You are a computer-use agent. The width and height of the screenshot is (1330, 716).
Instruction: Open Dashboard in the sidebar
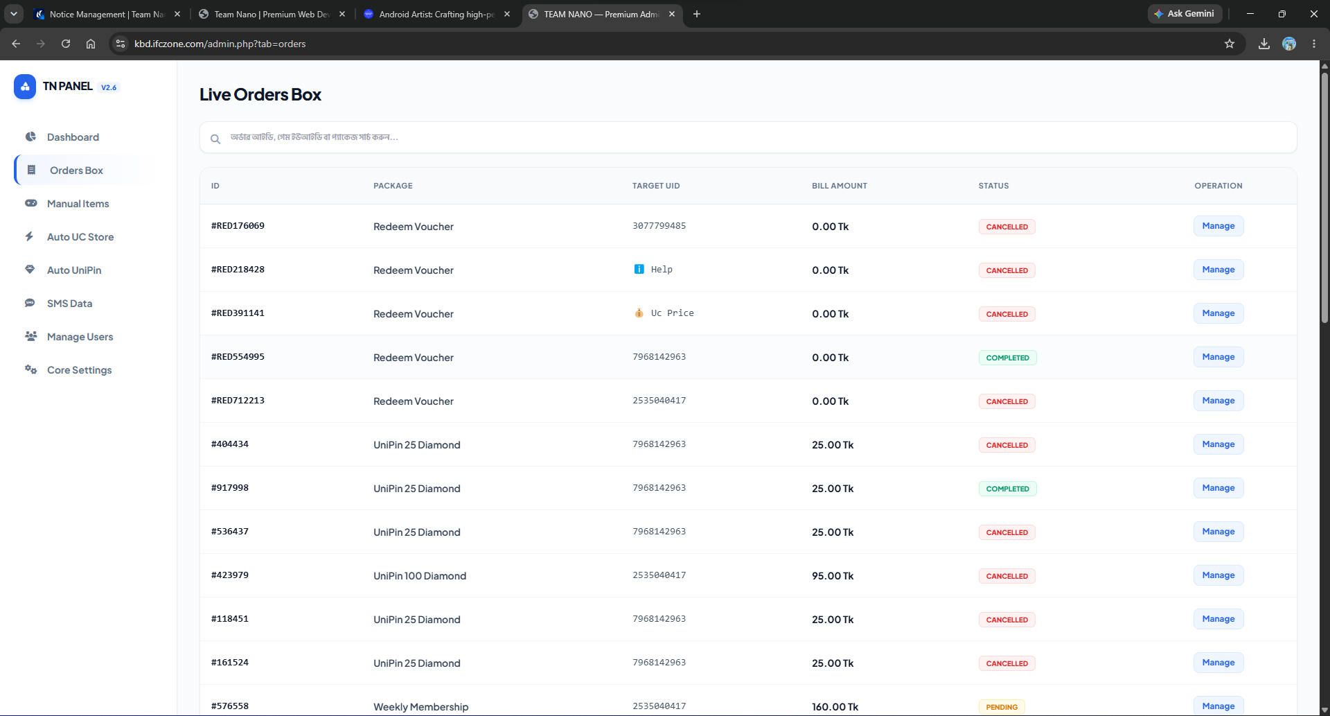[73, 137]
